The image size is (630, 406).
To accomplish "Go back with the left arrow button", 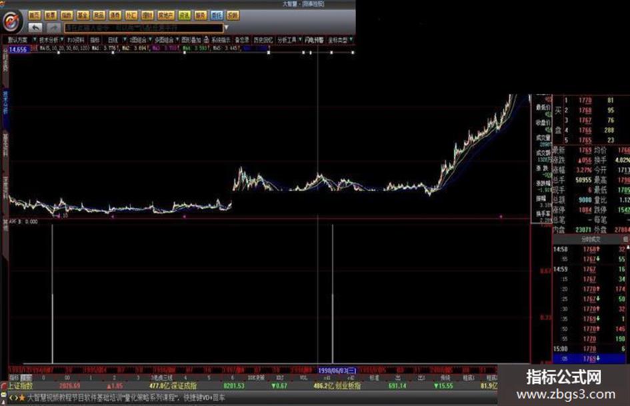I will tap(36, 28).
